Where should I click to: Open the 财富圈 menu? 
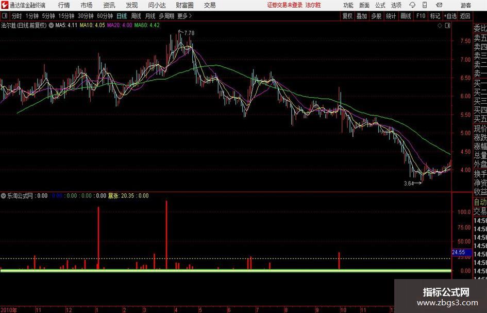pyautogui.click(x=184, y=5)
